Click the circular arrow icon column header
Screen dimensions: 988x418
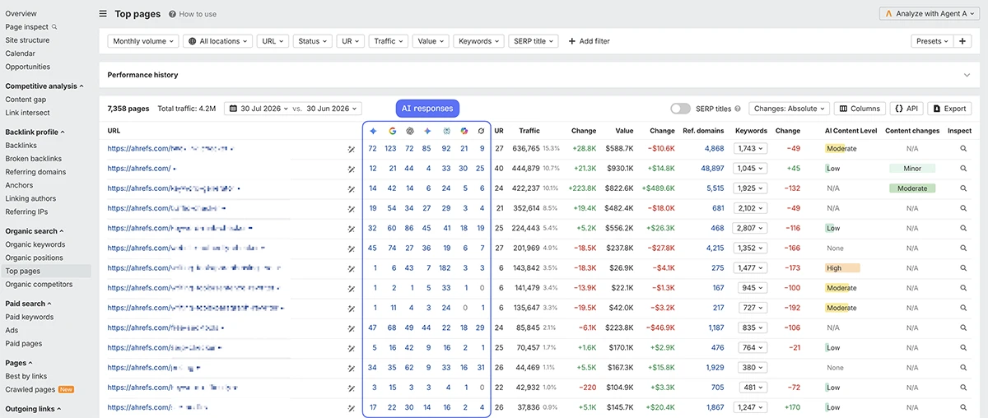tap(482, 131)
